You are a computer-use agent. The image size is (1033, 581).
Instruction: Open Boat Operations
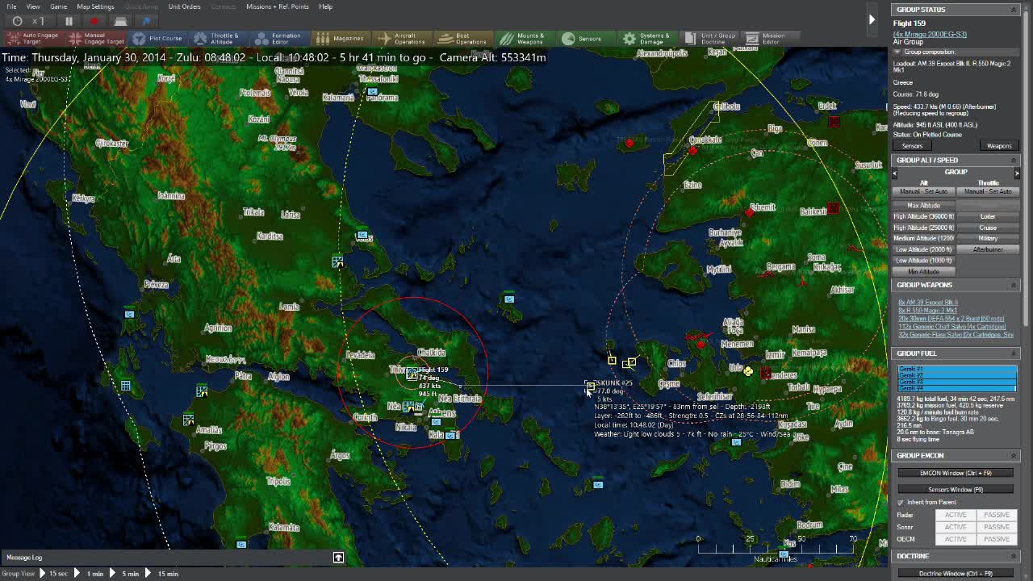pyautogui.click(x=462, y=38)
